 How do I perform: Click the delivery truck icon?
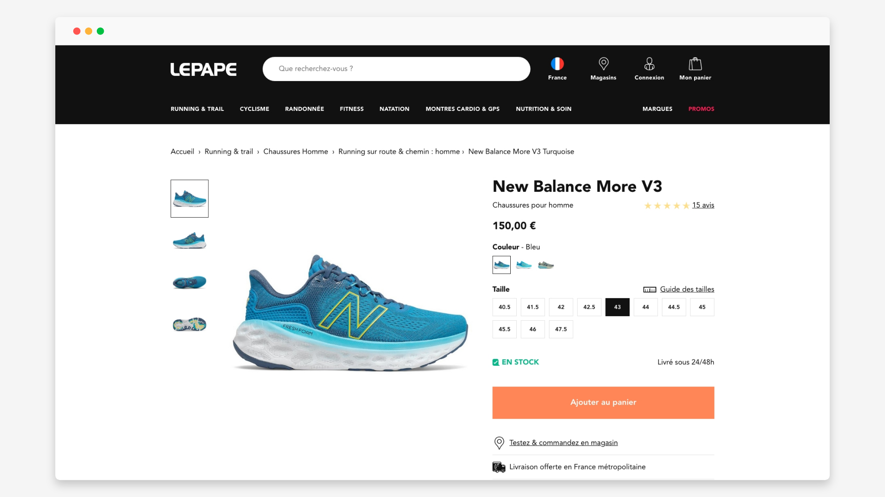(x=498, y=467)
